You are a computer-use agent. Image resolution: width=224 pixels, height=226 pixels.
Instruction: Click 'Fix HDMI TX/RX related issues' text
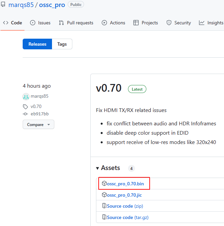pyautogui.click(x=131, y=110)
